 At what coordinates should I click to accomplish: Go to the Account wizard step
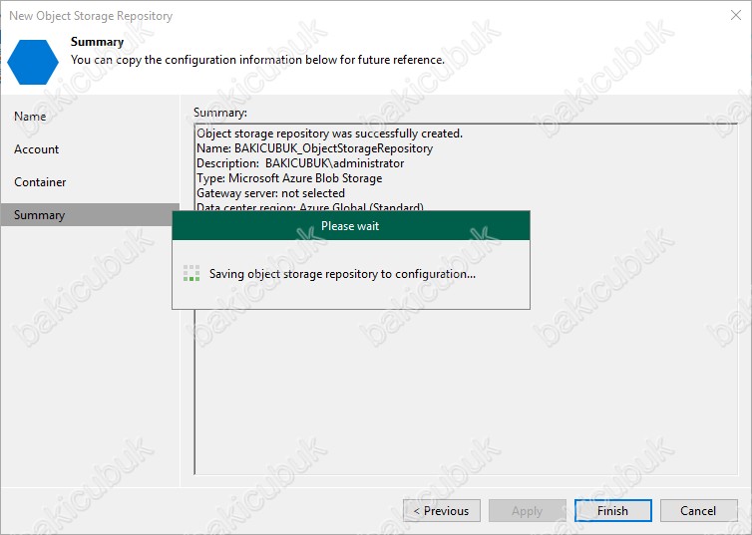37,149
